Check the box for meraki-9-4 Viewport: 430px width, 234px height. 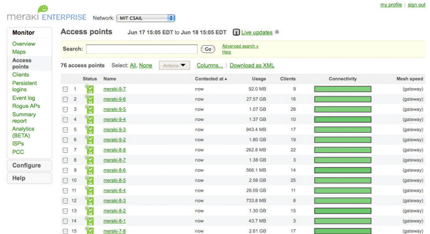(65, 120)
